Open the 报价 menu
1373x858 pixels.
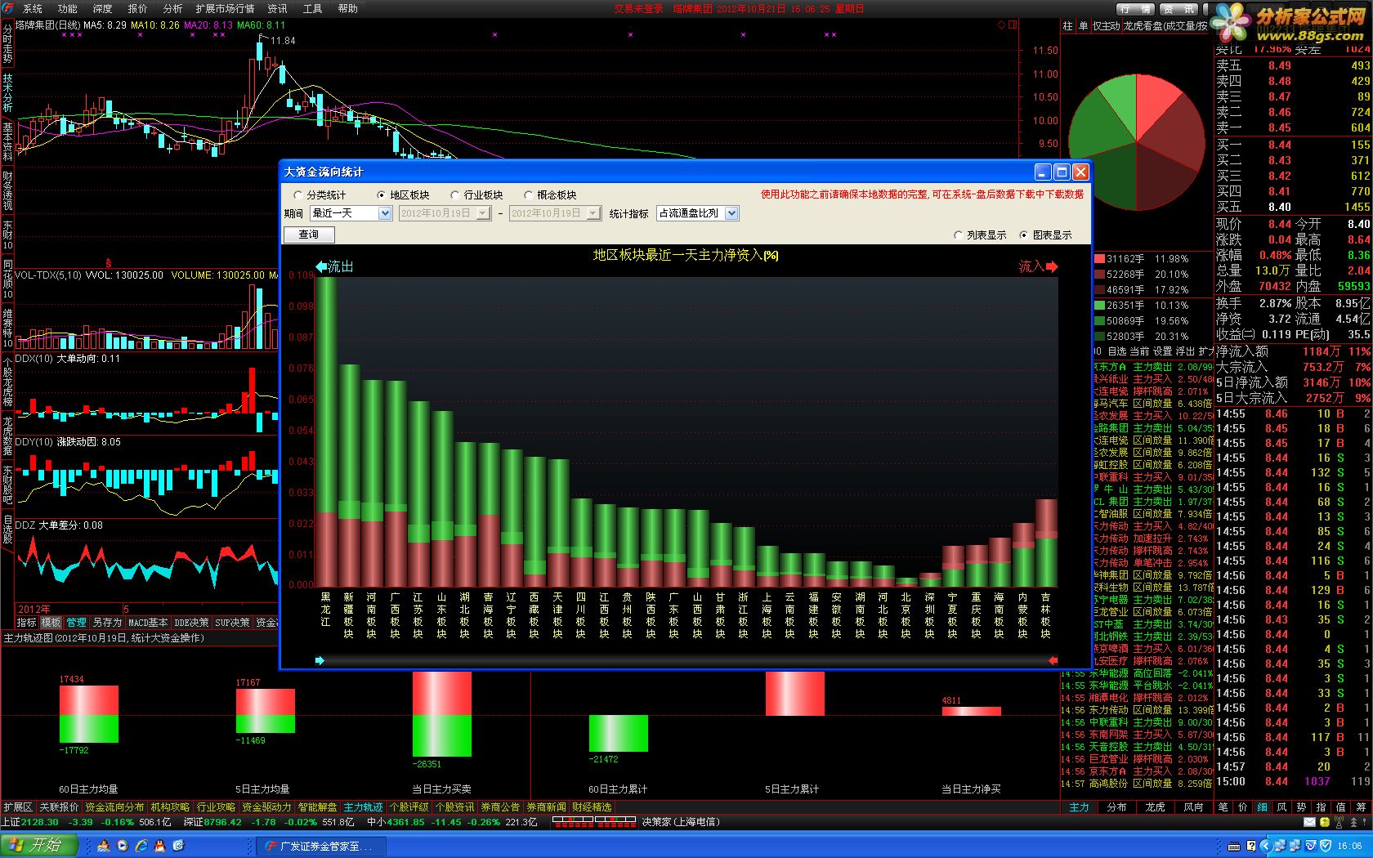137,9
